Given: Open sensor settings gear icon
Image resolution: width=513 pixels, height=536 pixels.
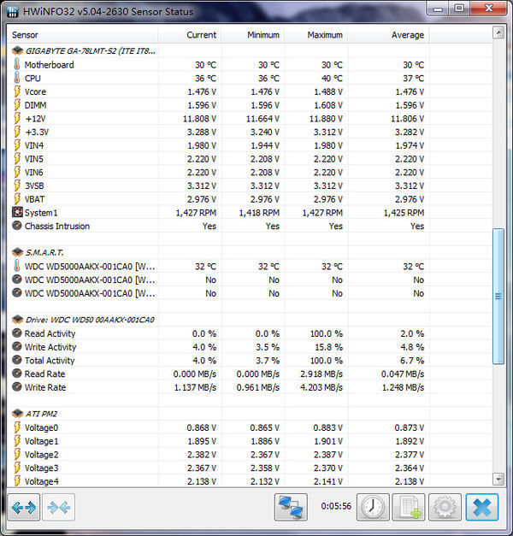Looking at the screenshot, I should pos(444,507).
